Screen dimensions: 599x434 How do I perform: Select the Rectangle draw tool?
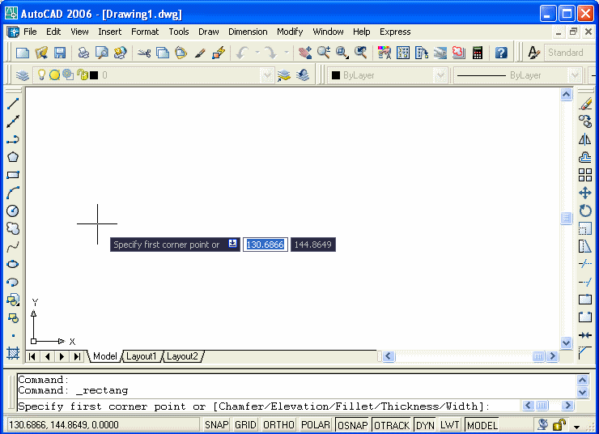13,175
